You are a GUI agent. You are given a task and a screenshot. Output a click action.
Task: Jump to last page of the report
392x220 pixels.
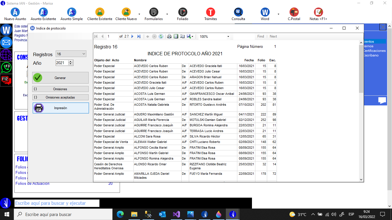[139, 36]
